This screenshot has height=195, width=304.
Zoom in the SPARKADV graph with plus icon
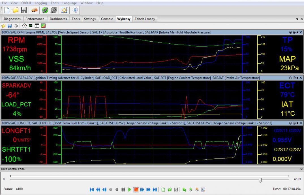[x=294, y=78]
